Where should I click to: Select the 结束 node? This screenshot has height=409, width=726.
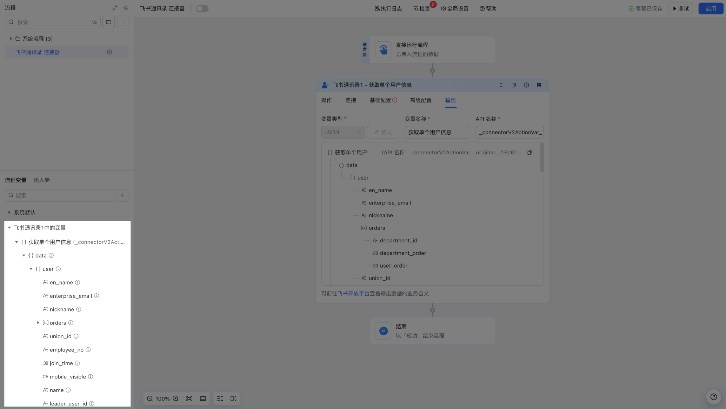click(x=432, y=331)
